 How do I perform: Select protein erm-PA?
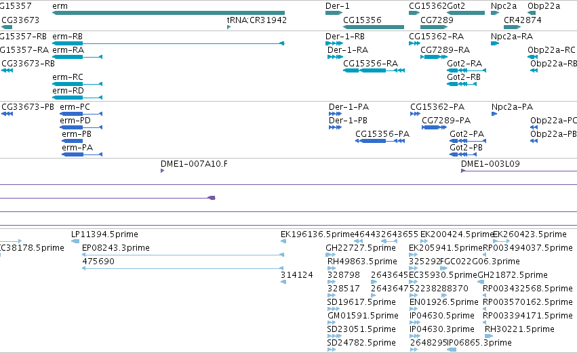coord(82,154)
